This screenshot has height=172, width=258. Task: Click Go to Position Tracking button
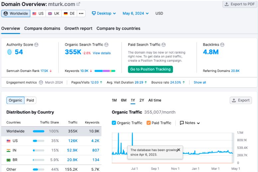150,69
